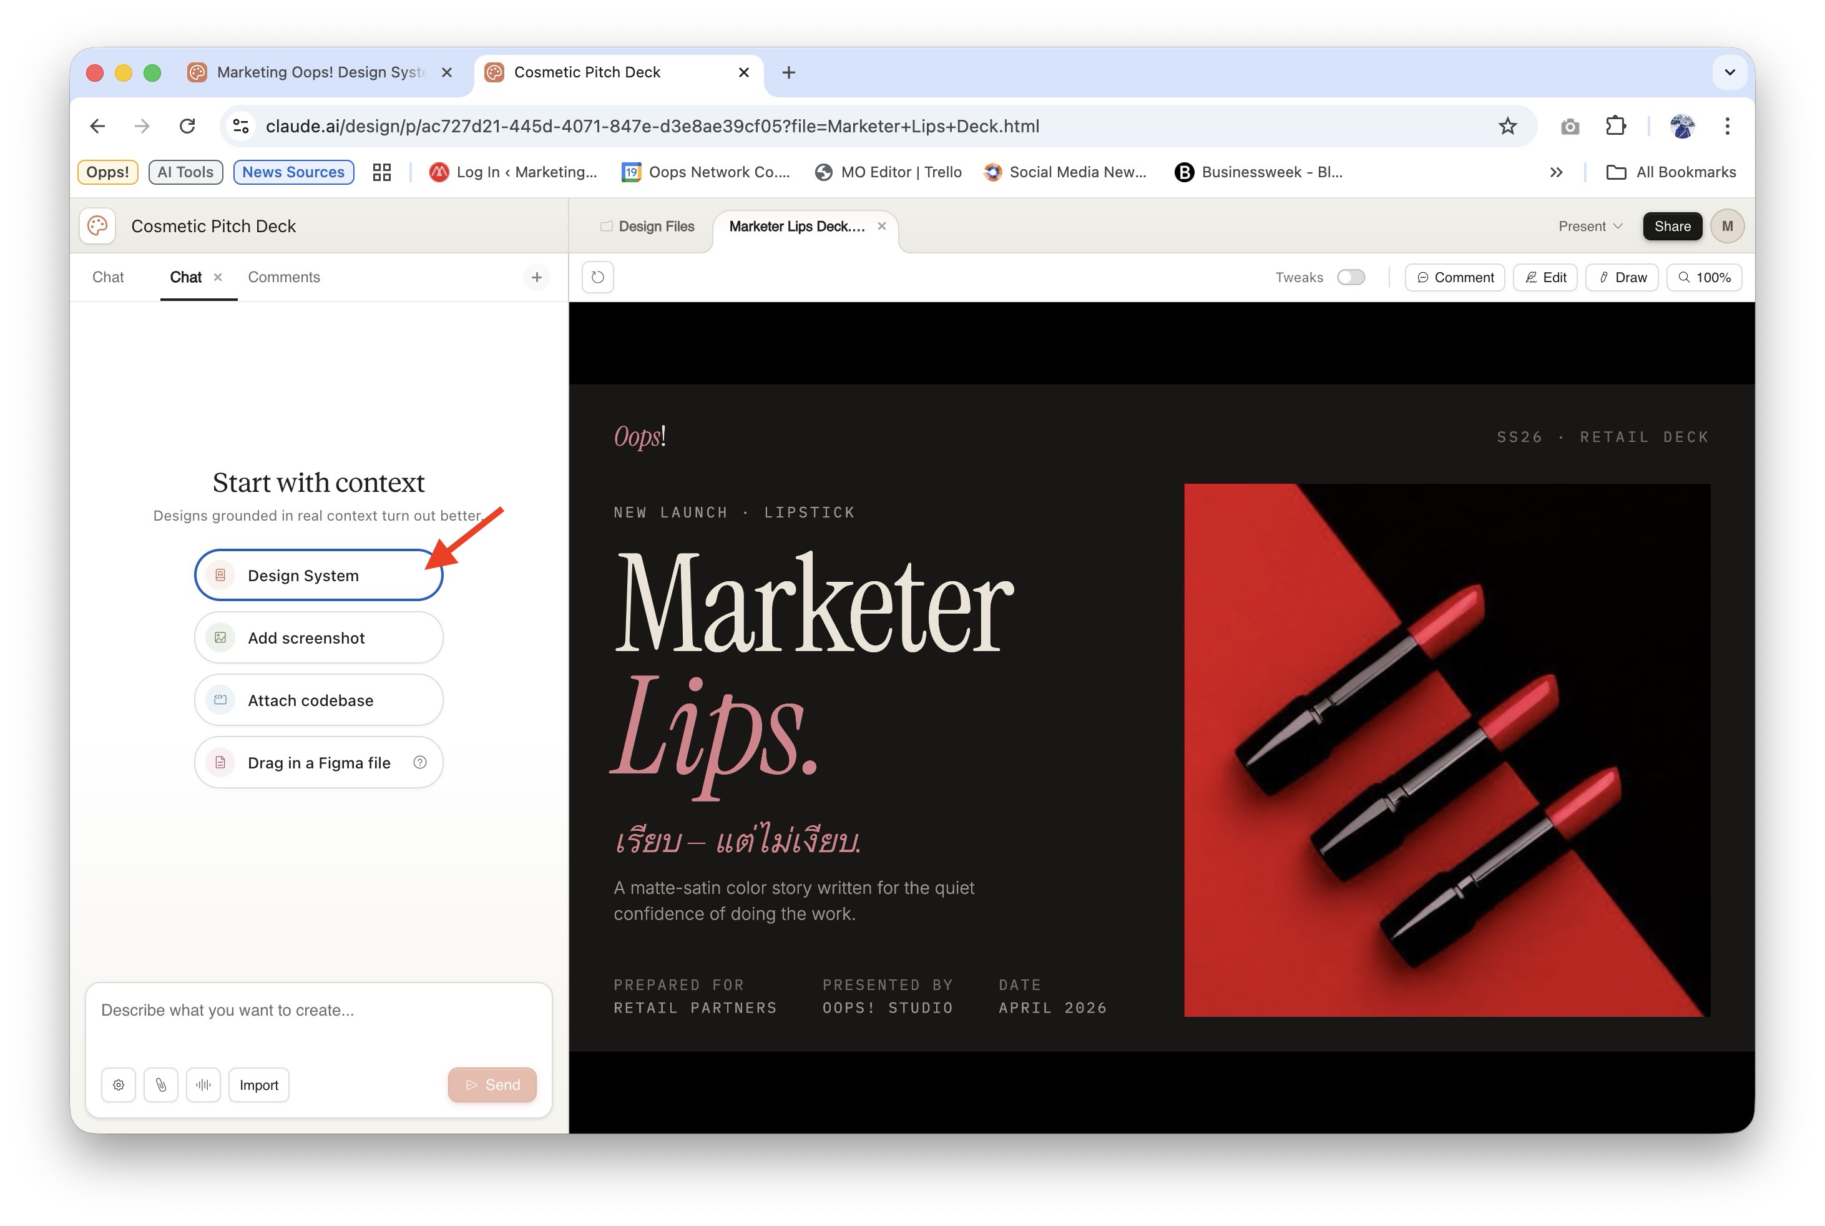This screenshot has height=1226, width=1825.
Task: Open chat settings gear icon
Action: point(118,1084)
